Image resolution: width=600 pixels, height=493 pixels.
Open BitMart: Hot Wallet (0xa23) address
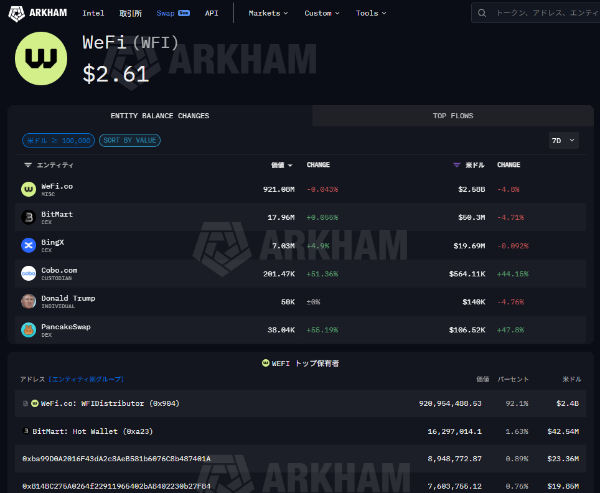93,431
